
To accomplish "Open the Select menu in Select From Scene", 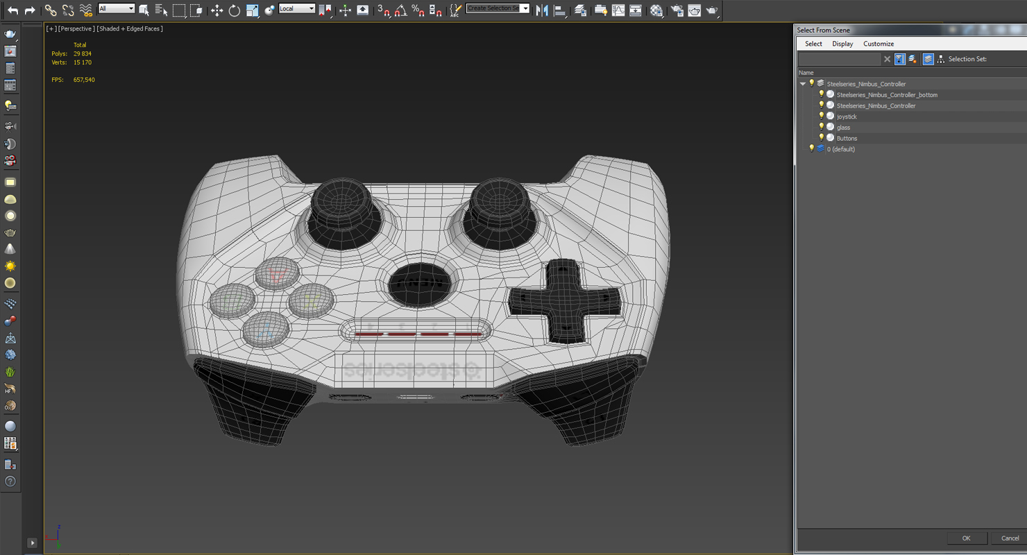I will pyautogui.click(x=813, y=44).
